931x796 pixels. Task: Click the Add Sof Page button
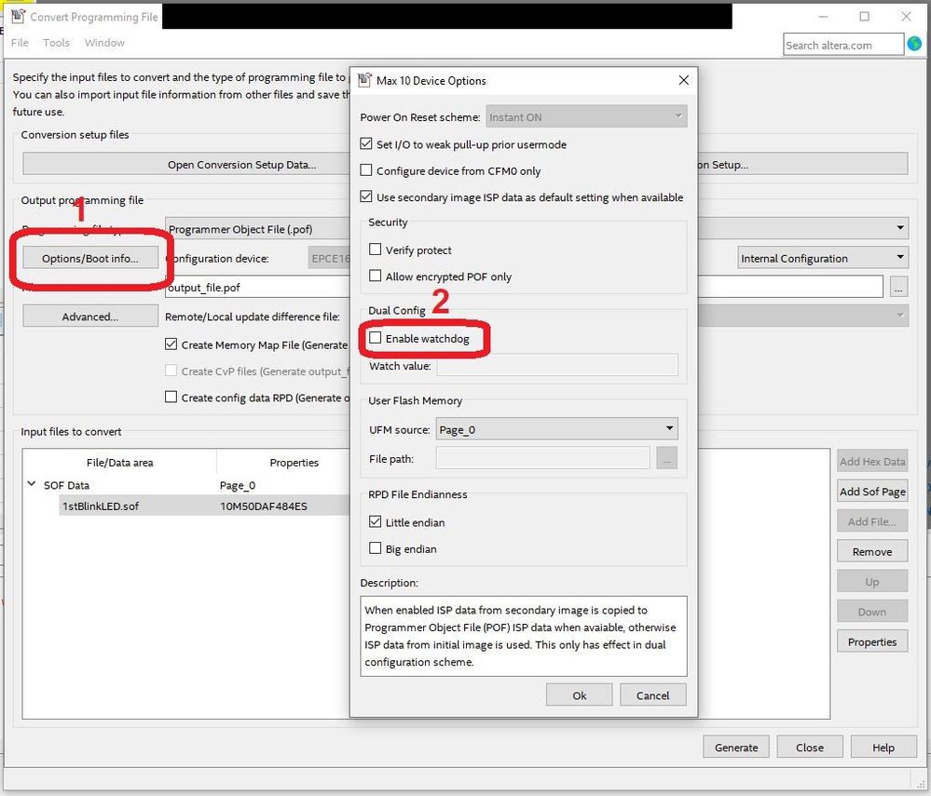pyautogui.click(x=872, y=492)
